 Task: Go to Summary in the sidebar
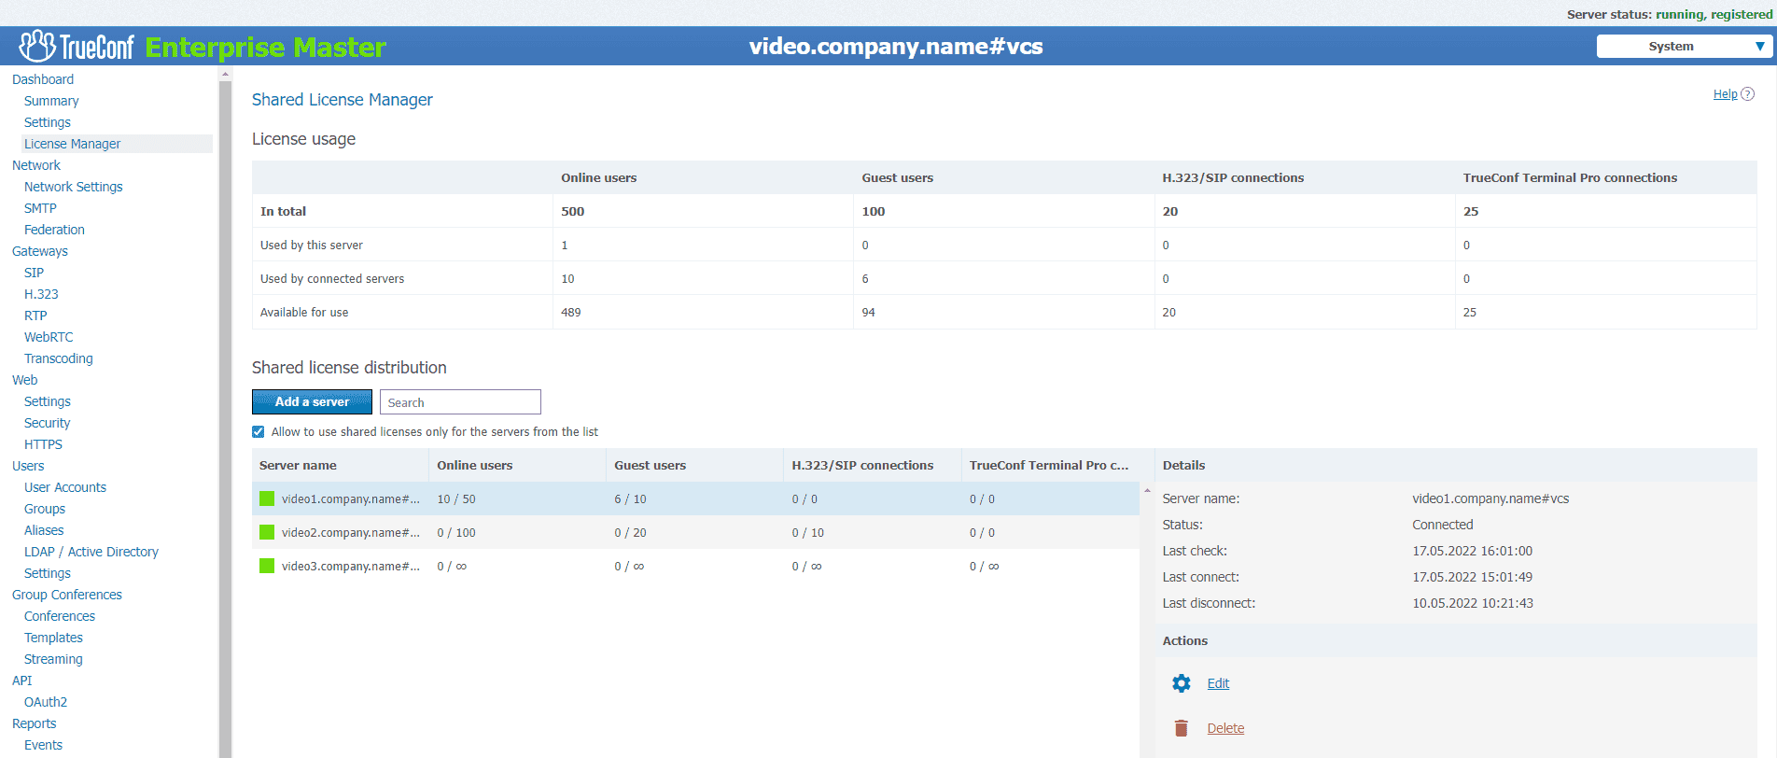[51, 101]
